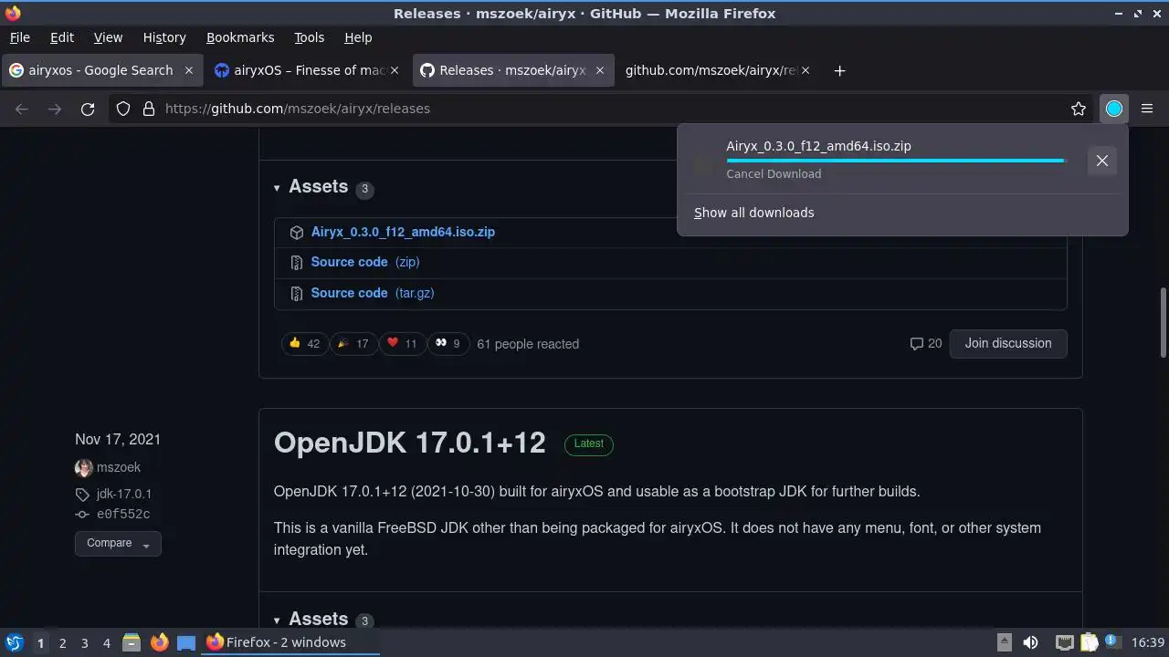Open mszoek's avatar next to the username
Viewport: 1169px width, 657px height.
83,467
